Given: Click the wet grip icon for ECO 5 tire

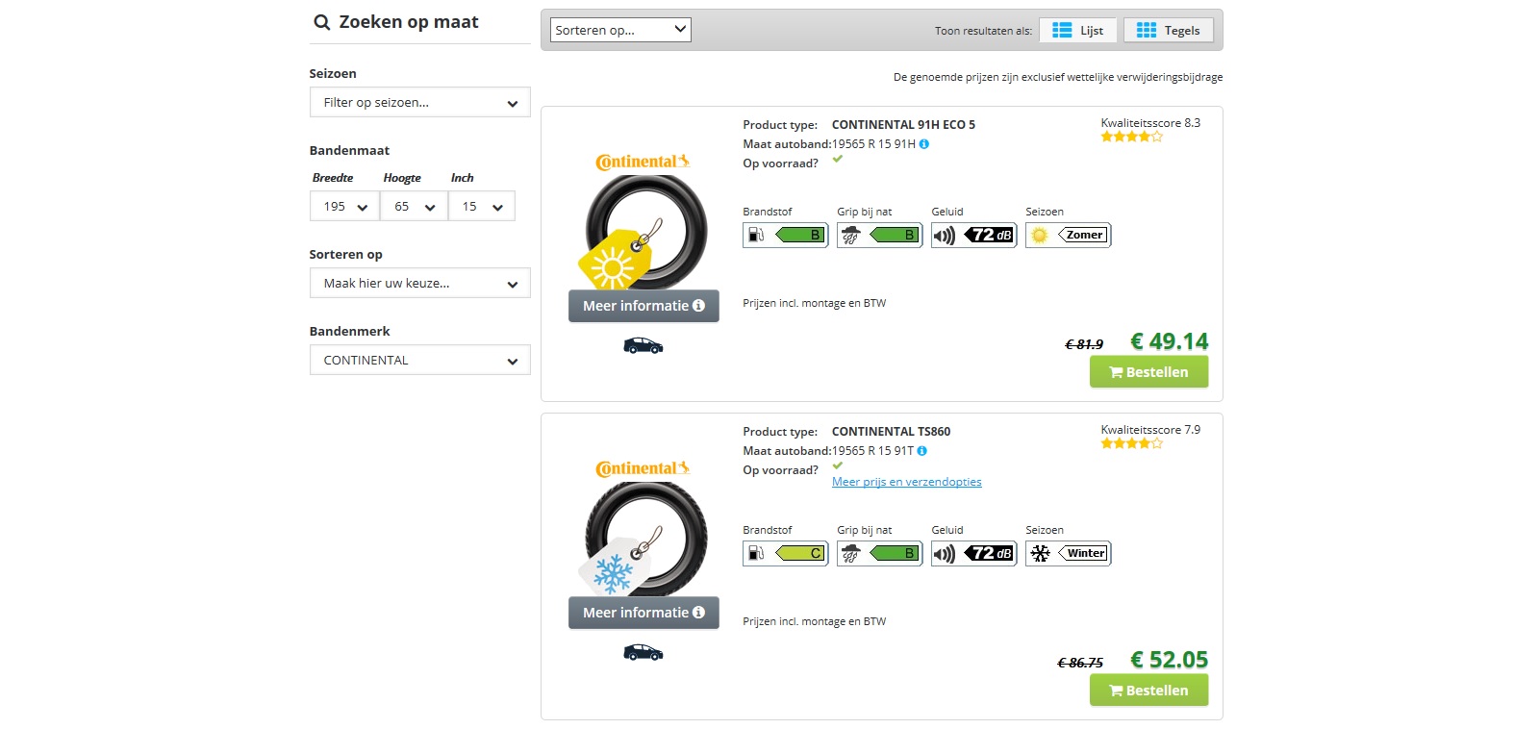Looking at the screenshot, I should [x=850, y=235].
